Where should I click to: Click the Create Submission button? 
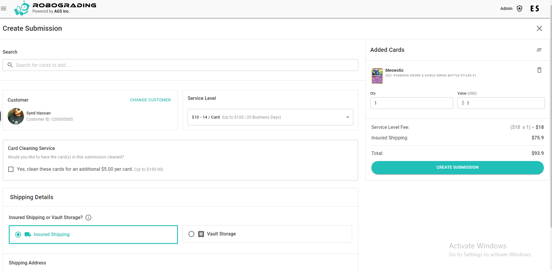pos(457,168)
